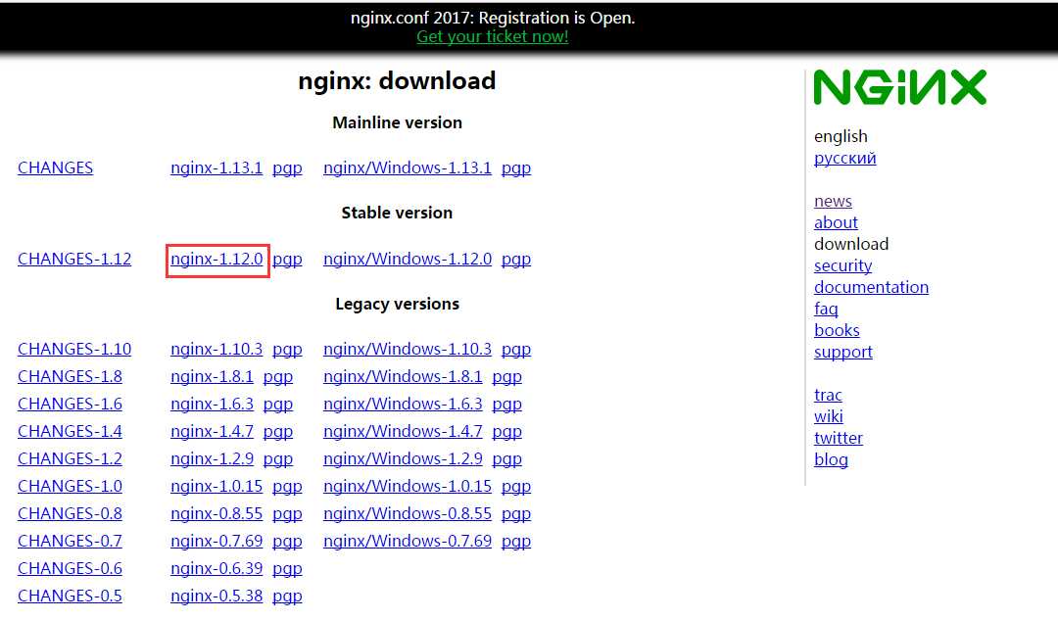
Task: Download nginx/Windows-0.8.55
Action: tap(408, 513)
